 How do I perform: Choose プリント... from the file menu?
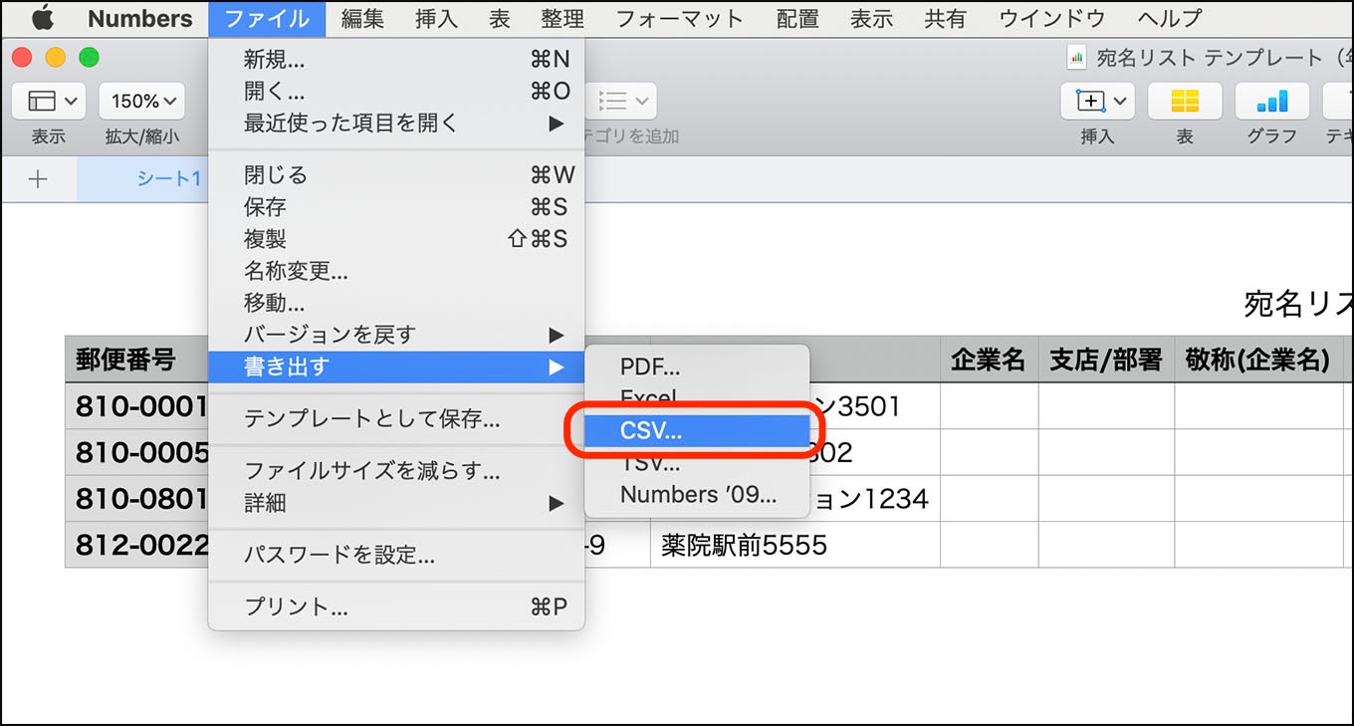(396, 606)
